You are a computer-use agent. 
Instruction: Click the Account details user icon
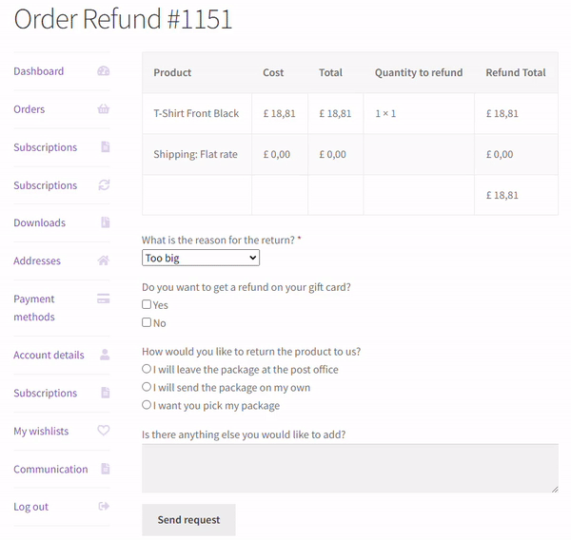pos(105,355)
